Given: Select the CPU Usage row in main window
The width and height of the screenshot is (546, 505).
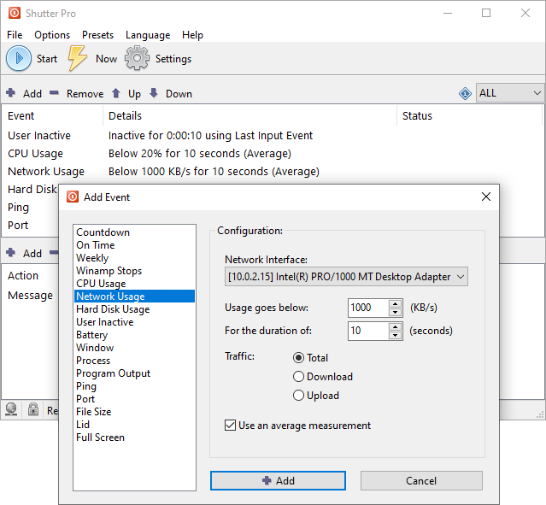Looking at the screenshot, I should [272, 153].
